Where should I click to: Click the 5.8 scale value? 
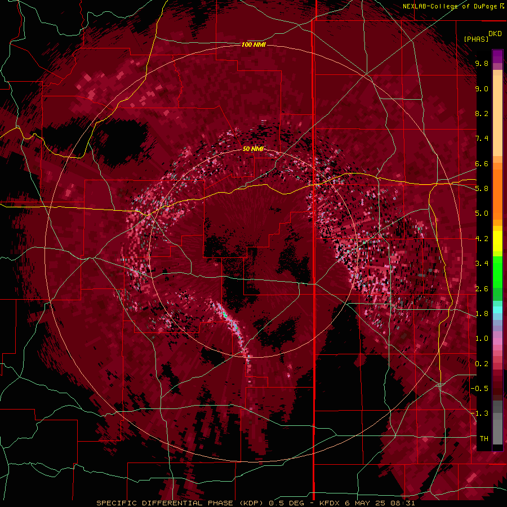click(482, 189)
